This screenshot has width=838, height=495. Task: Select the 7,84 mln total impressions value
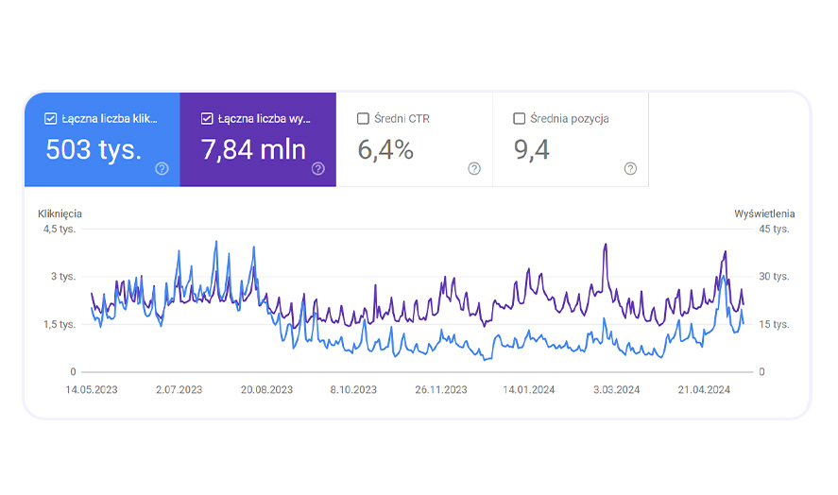253,149
